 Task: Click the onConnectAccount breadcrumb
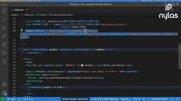point(63,15)
